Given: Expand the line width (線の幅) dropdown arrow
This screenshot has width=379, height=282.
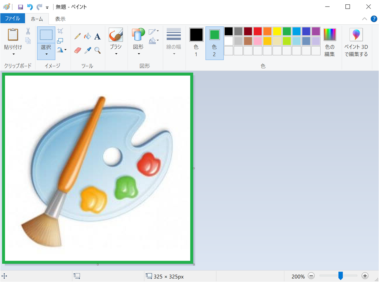Looking at the screenshot, I should (x=174, y=54).
